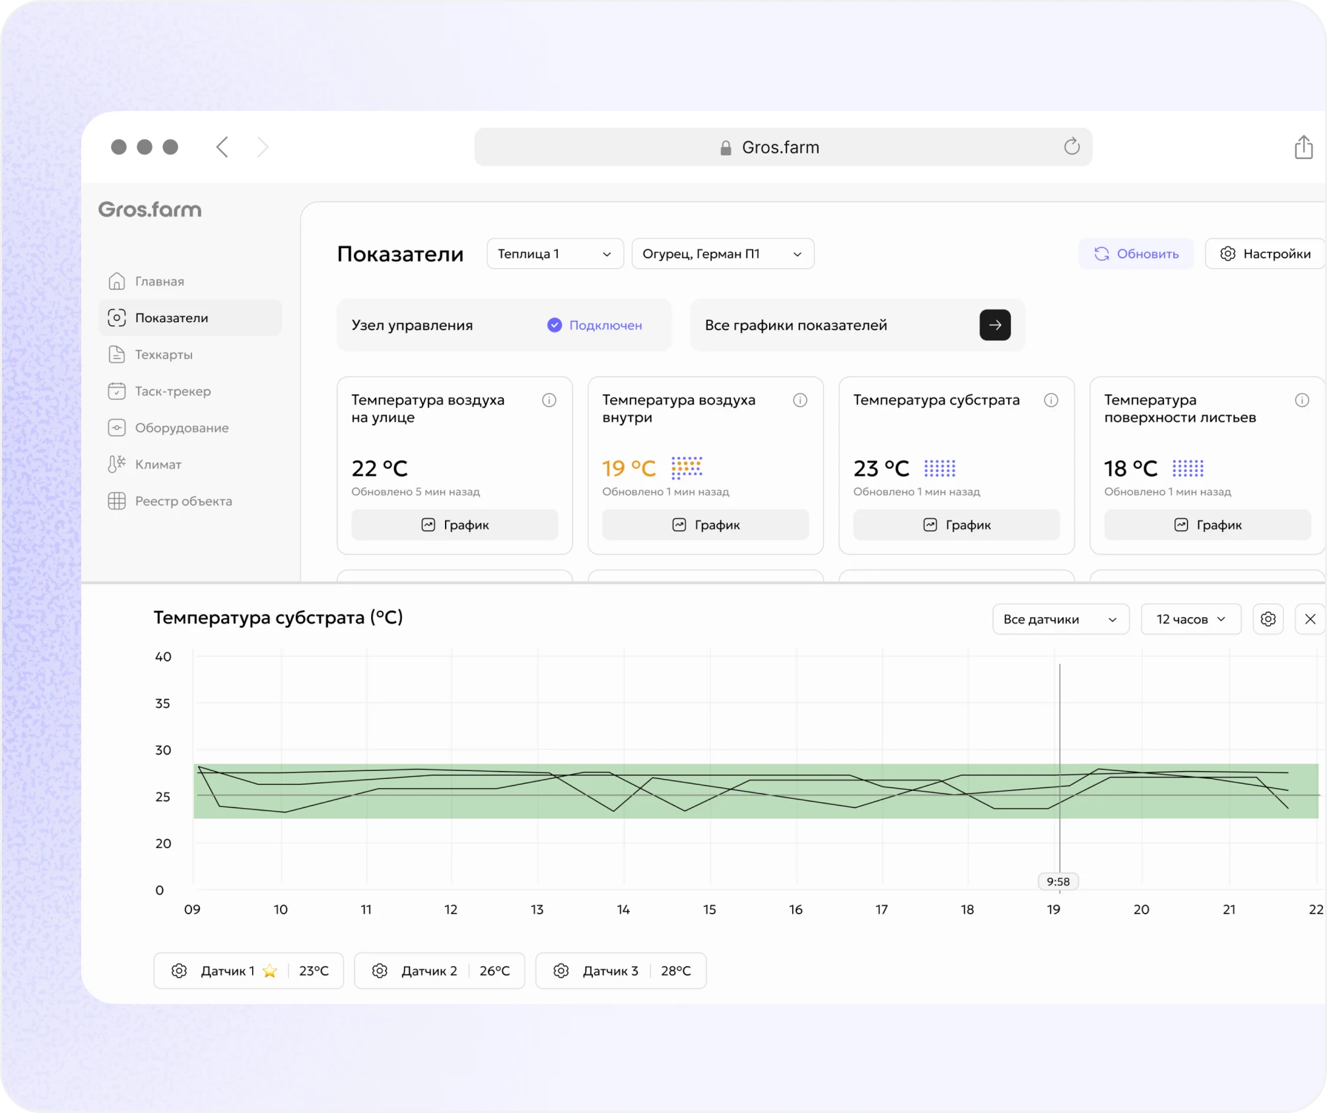Go back with the browser back arrow
1327x1113 pixels.
222,147
